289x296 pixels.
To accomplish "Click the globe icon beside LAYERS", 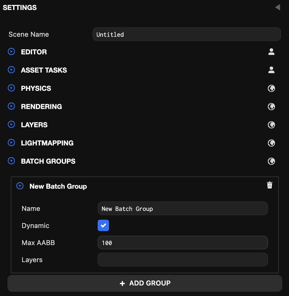I will pyautogui.click(x=271, y=125).
